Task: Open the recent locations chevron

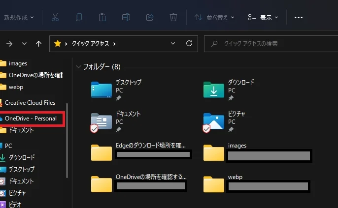Action: (24, 44)
